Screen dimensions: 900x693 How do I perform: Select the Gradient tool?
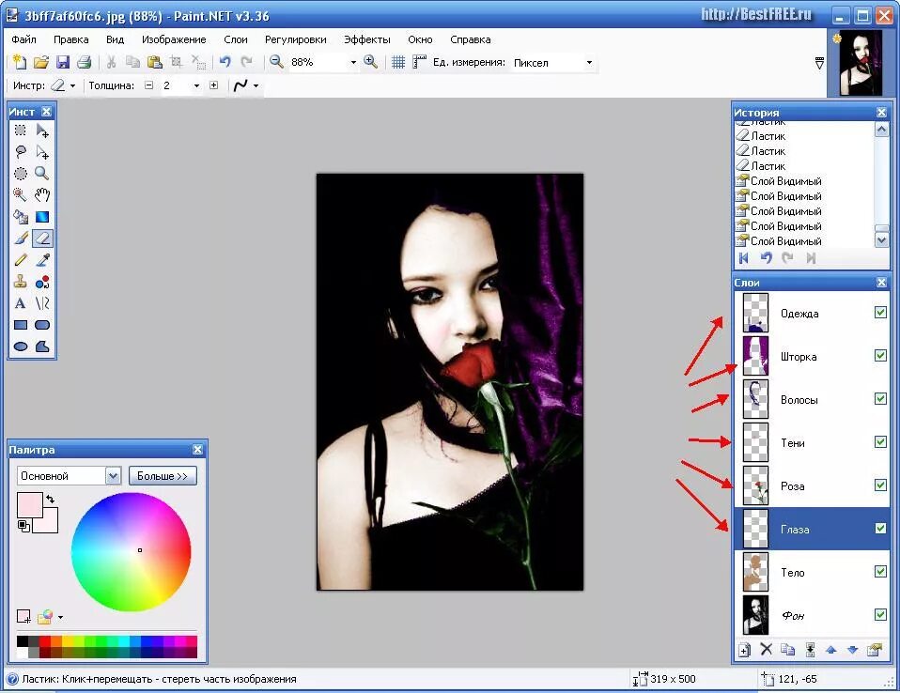(x=42, y=217)
